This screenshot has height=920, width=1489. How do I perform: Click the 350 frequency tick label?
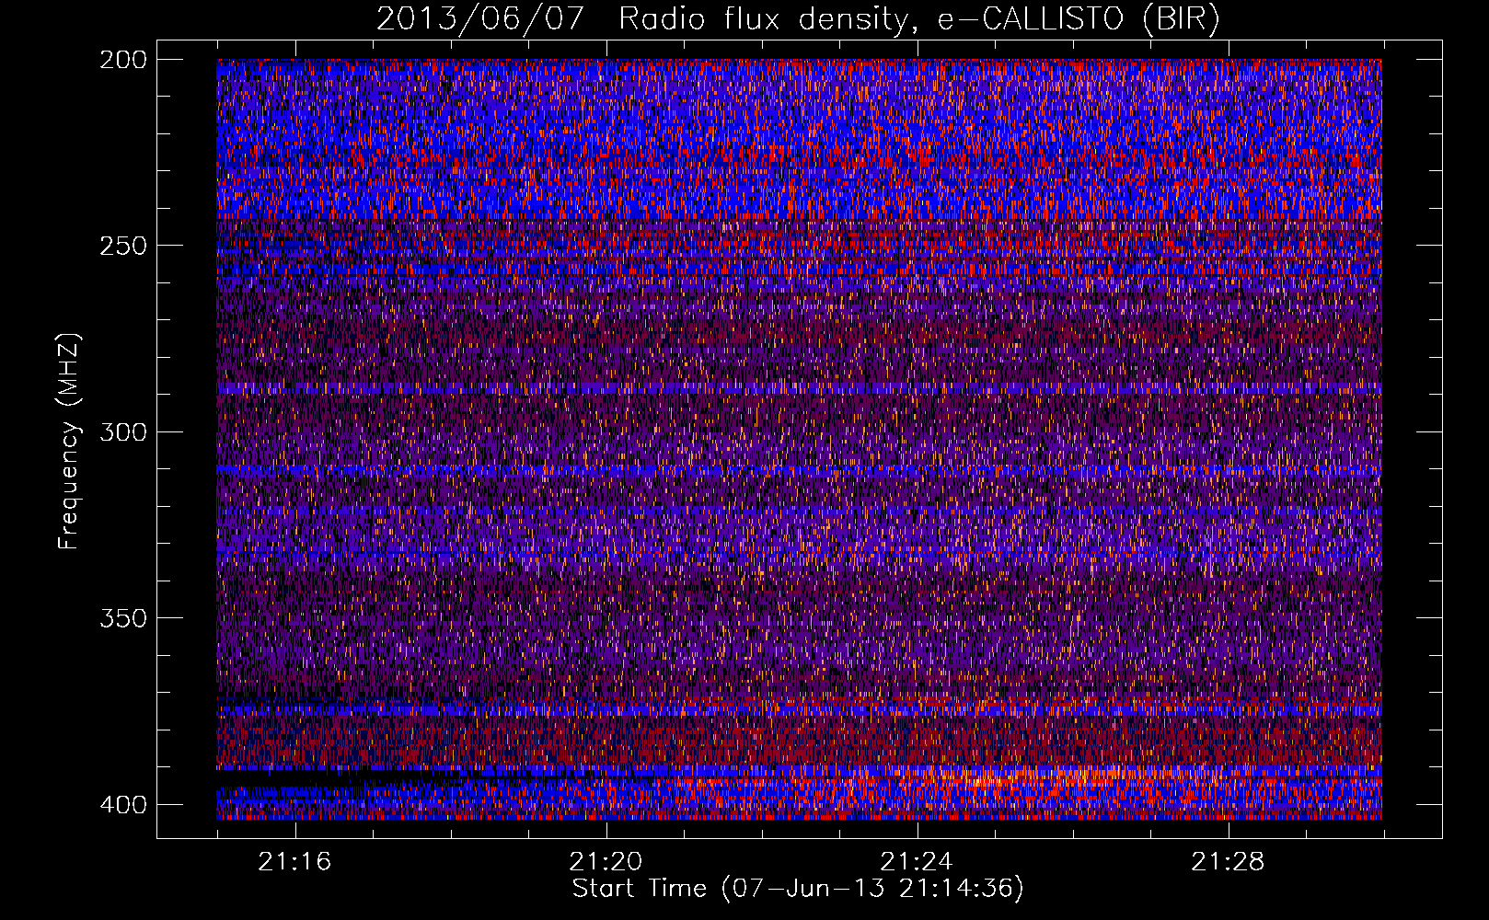point(122,617)
